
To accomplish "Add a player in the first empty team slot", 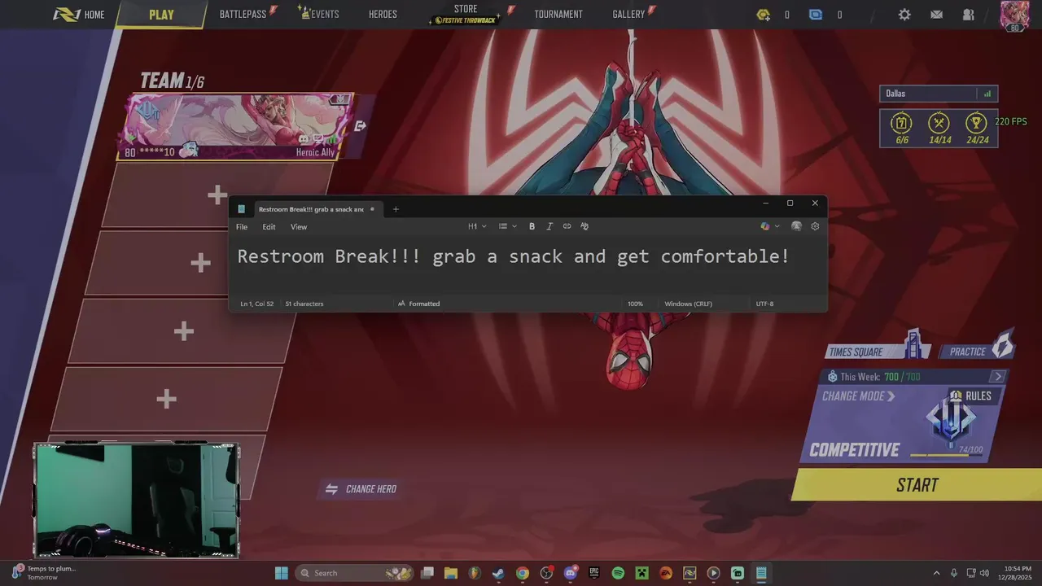I will pyautogui.click(x=217, y=195).
